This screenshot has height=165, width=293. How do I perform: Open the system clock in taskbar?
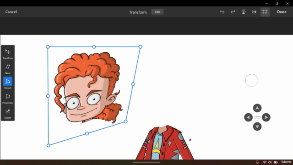[x=286, y=162]
